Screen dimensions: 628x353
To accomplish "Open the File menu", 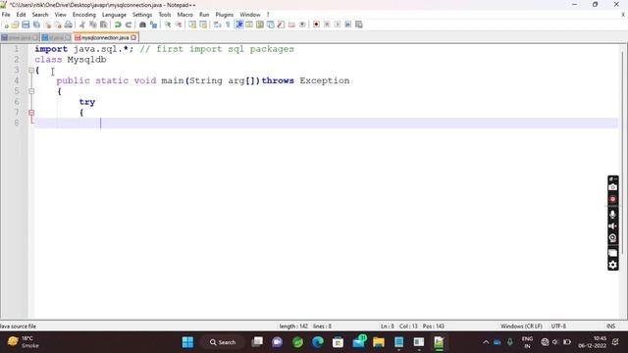I will [x=6, y=15].
